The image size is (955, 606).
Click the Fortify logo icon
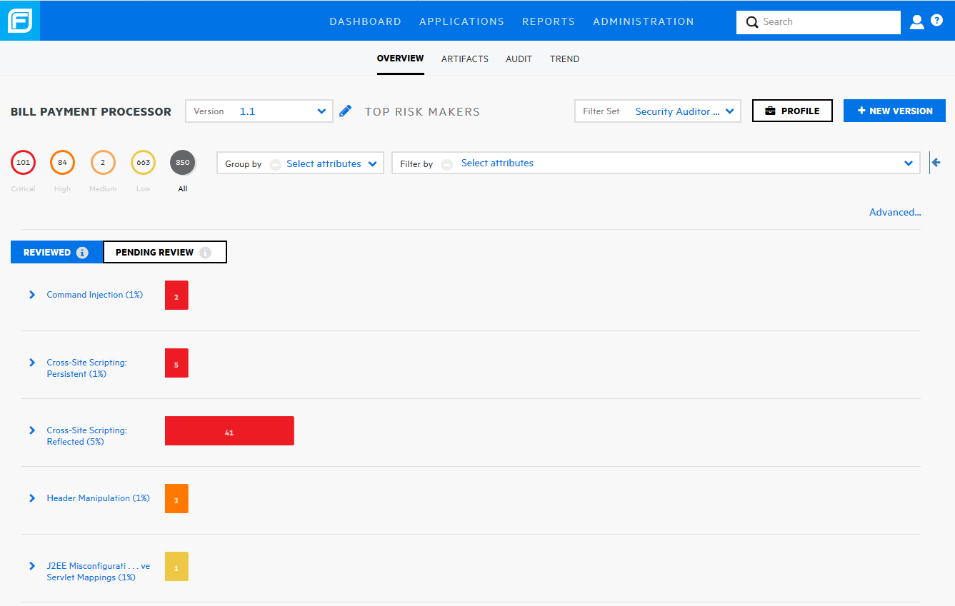(x=19, y=20)
